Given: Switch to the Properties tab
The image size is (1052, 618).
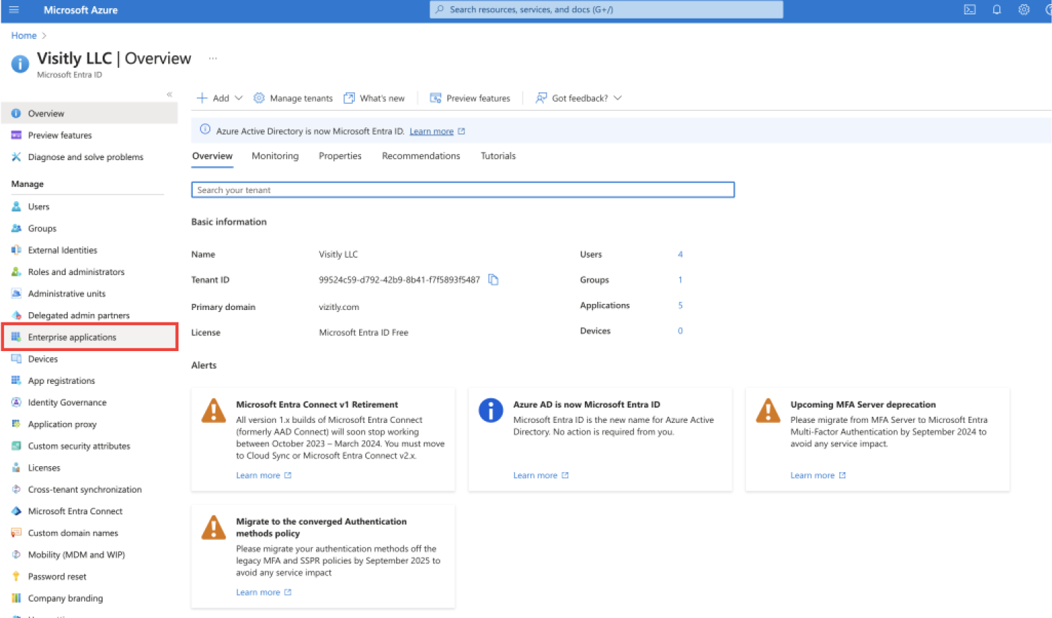Looking at the screenshot, I should (x=340, y=156).
